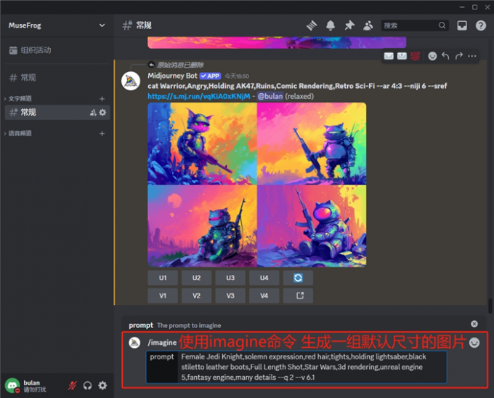This screenshot has height=398, width=494.
Task: Show pinned messages pin icon
Action: (x=349, y=25)
